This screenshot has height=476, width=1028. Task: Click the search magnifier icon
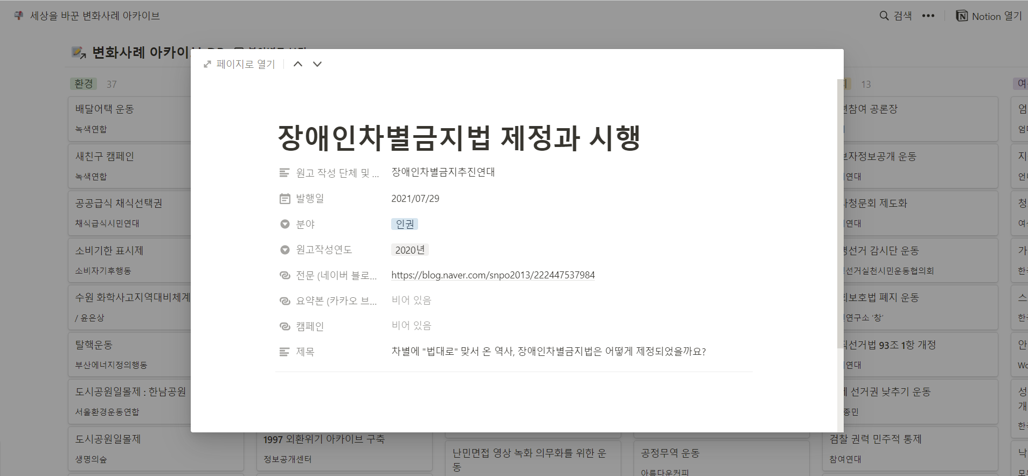click(884, 16)
